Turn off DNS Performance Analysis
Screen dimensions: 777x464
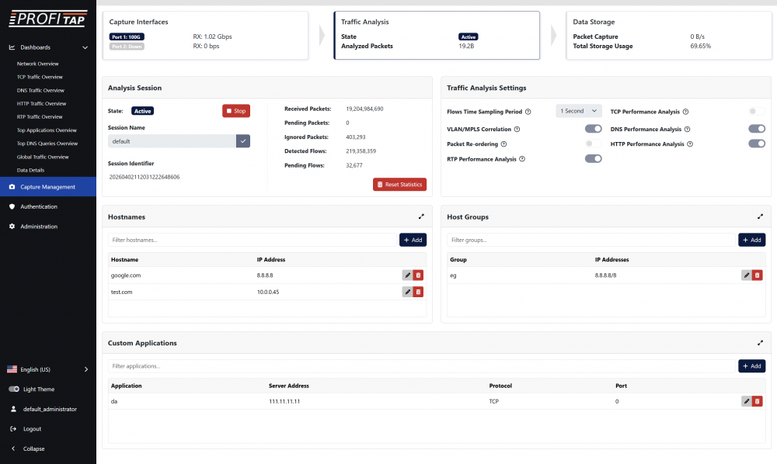(757, 129)
